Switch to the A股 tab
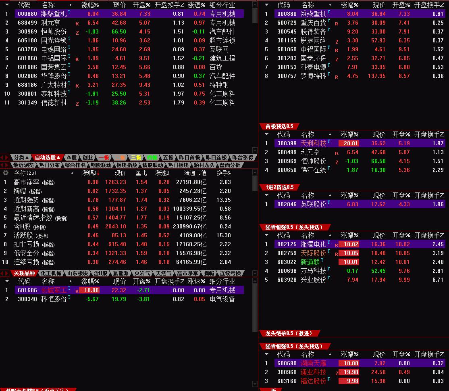449x391 pixels. pyautogui.click(x=72, y=157)
